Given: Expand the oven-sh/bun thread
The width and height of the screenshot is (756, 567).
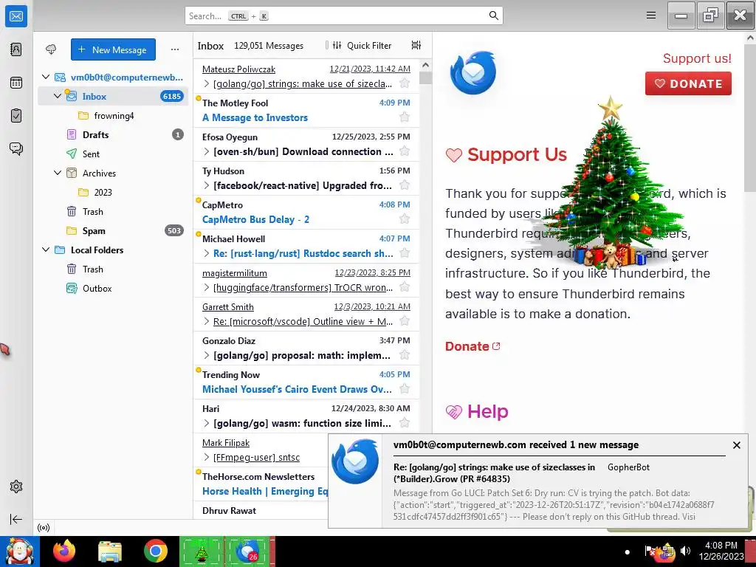Looking at the screenshot, I should click(207, 151).
